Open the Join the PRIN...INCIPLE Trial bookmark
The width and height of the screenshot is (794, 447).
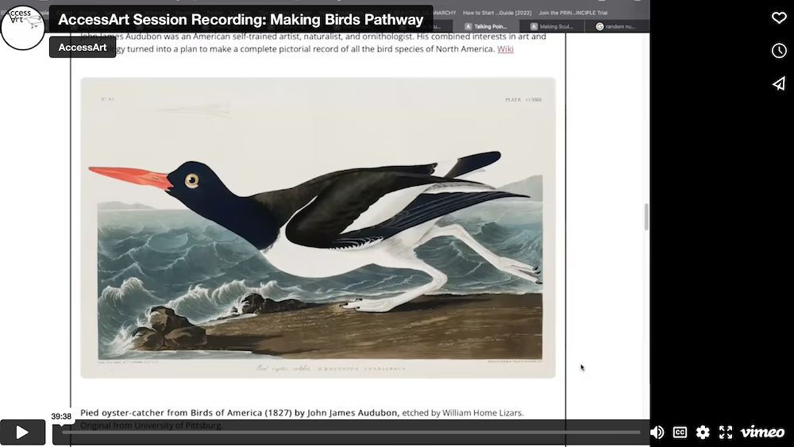tap(573, 13)
